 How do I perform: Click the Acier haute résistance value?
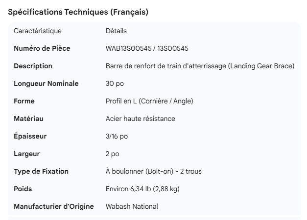coord(140,119)
